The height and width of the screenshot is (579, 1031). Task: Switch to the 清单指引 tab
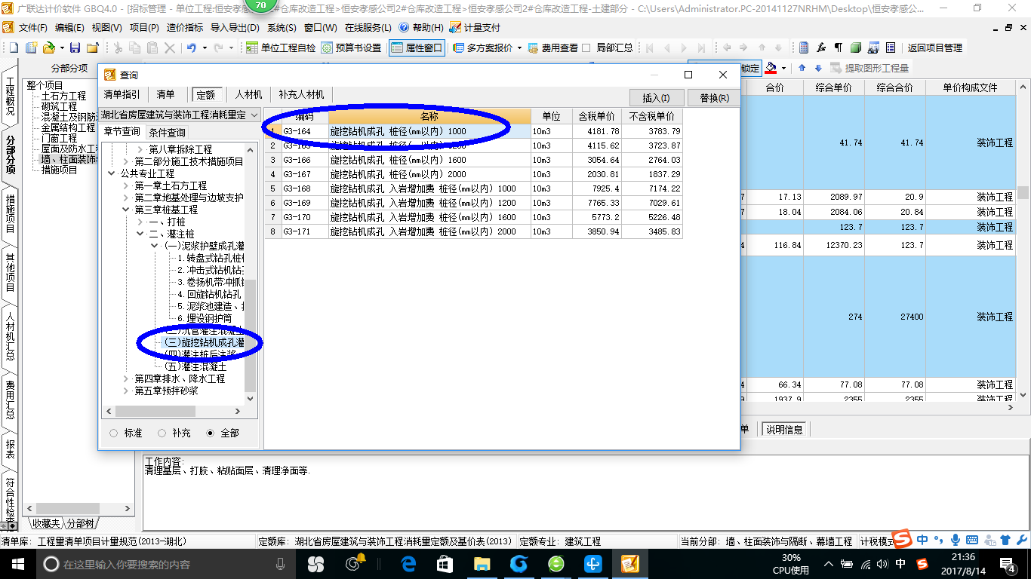pyautogui.click(x=122, y=94)
